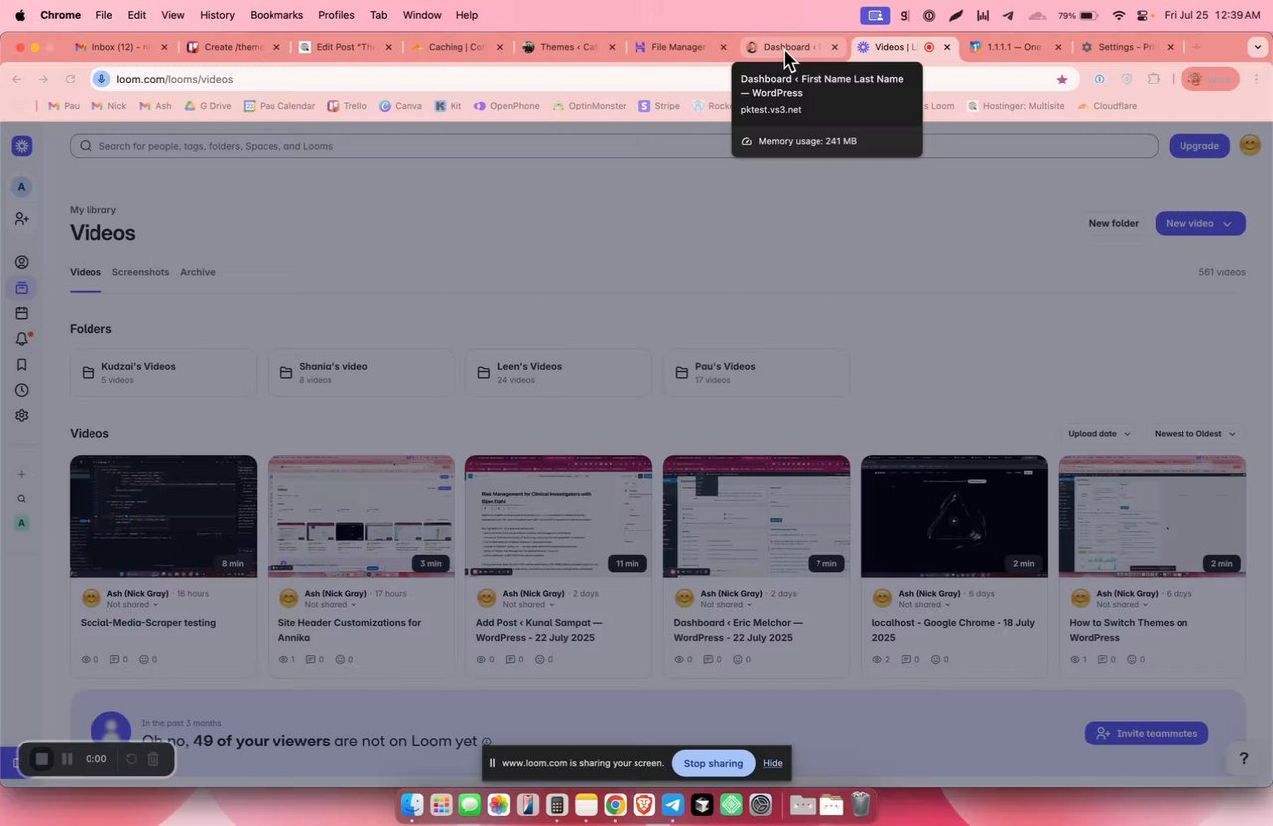Open Telegram from the Dock
This screenshot has width=1273, height=826.
[x=673, y=804]
